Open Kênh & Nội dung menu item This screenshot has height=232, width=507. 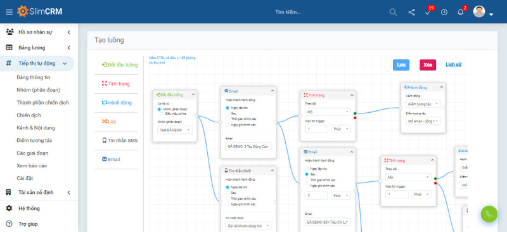(36, 128)
